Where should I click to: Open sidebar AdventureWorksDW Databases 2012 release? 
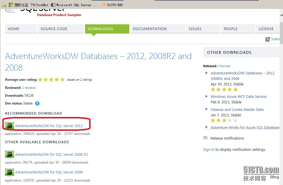[243, 76]
